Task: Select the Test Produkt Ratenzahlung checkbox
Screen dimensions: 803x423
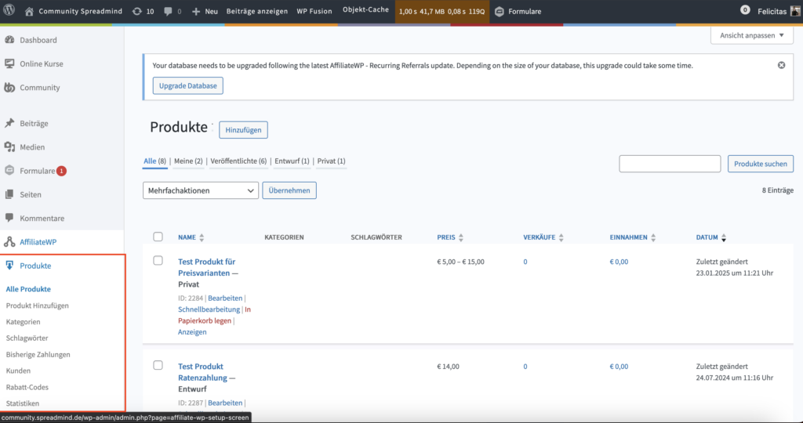Action: point(158,366)
